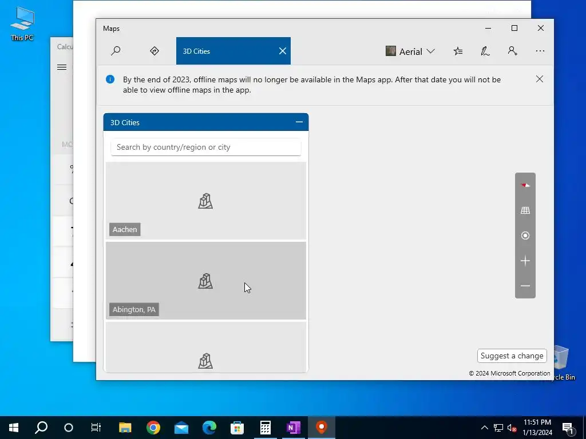Open Task View on the taskbar
Viewport: 586px width, 439px height.
pos(96,428)
